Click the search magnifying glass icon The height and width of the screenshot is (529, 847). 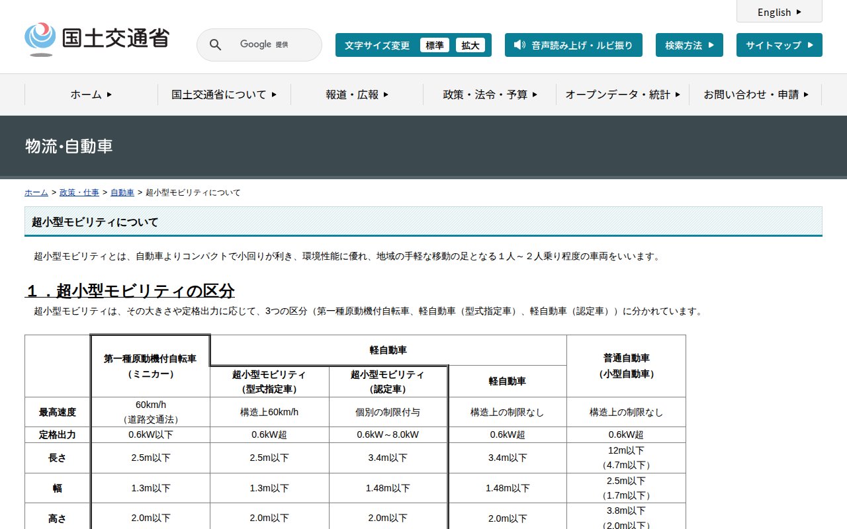point(216,45)
